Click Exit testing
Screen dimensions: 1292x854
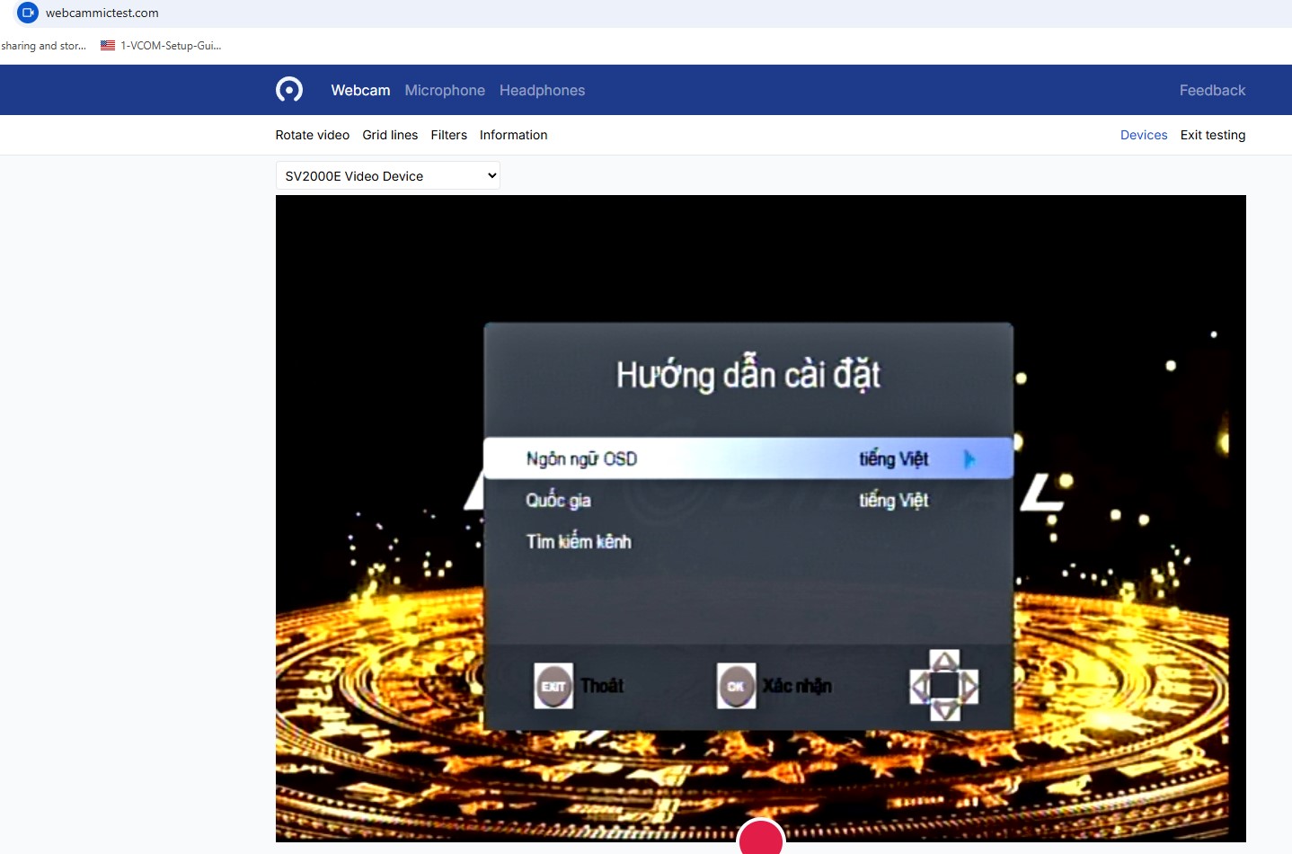1212,135
